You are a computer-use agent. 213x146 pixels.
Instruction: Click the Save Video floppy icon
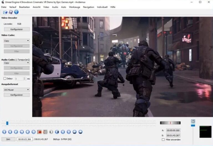tap(11, 12)
